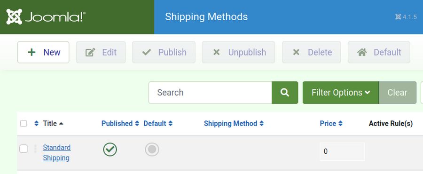The width and height of the screenshot is (423, 174).
Task: Click the Clear filter button
Action: tap(397, 93)
